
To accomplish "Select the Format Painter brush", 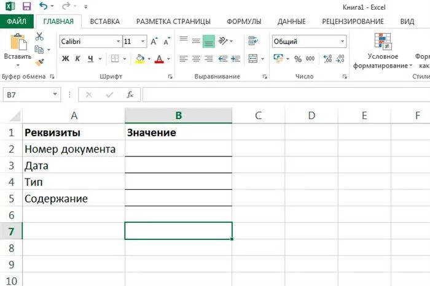I will click(x=40, y=63).
